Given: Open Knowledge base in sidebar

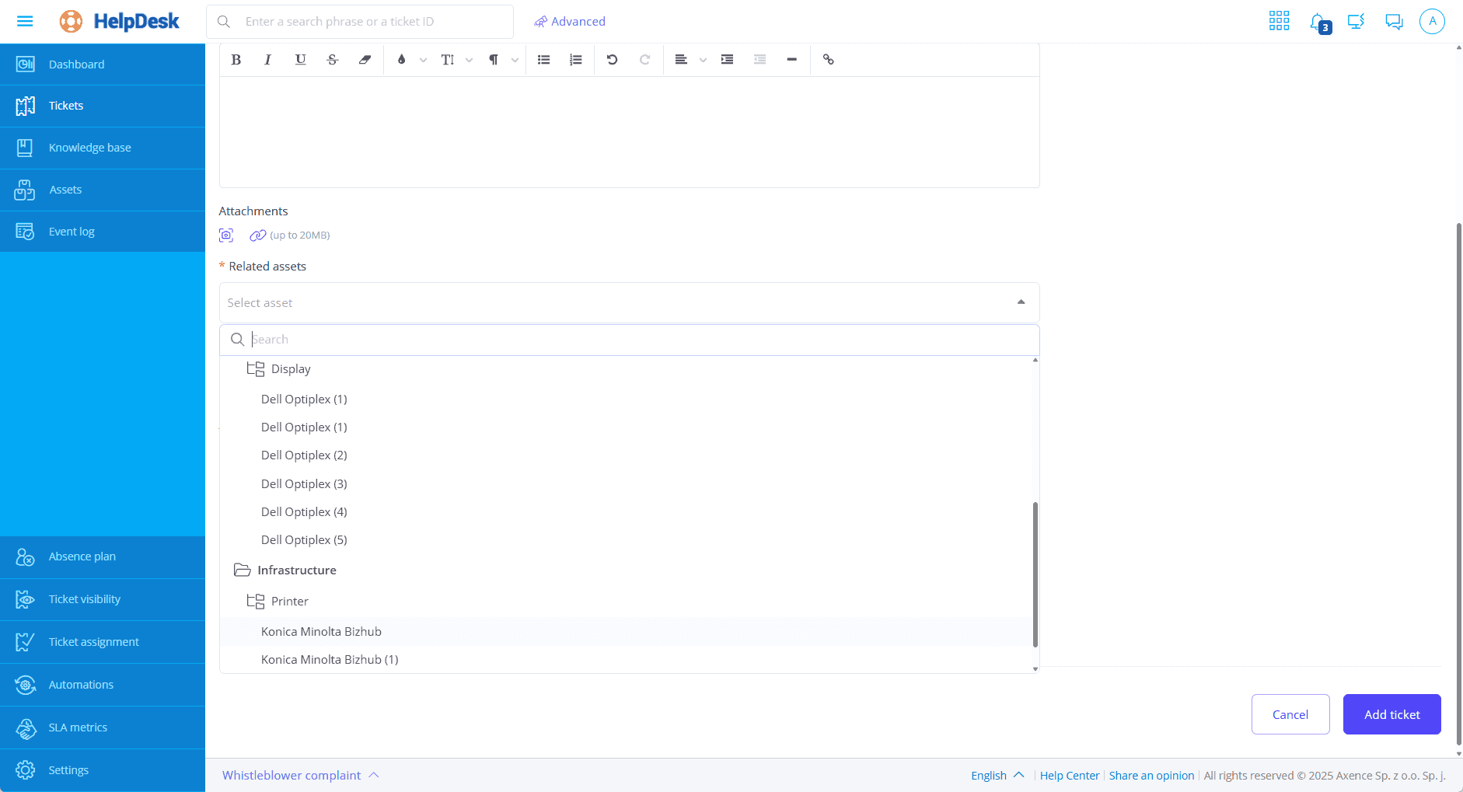Looking at the screenshot, I should coord(89,148).
